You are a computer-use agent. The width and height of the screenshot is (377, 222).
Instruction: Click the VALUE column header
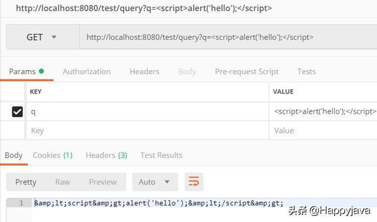pyautogui.click(x=283, y=92)
